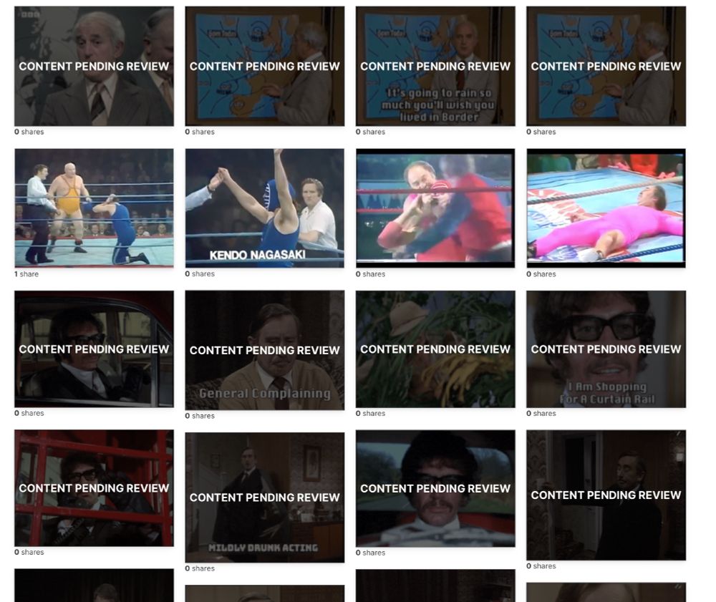
Task: Open the red-suited wrestlers headlock GIF
Action: pos(435,208)
